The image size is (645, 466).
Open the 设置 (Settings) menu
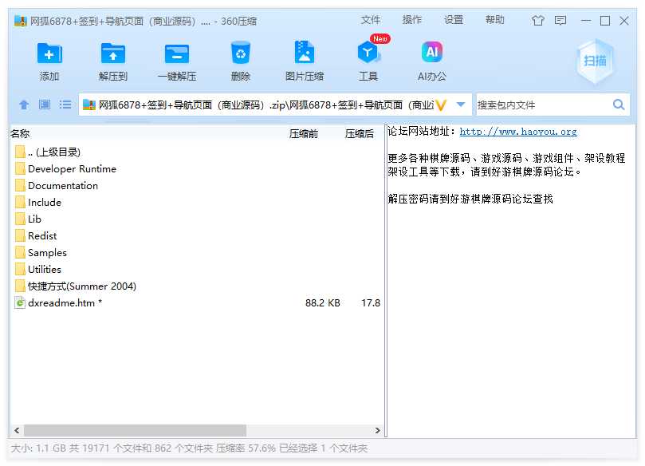454,20
